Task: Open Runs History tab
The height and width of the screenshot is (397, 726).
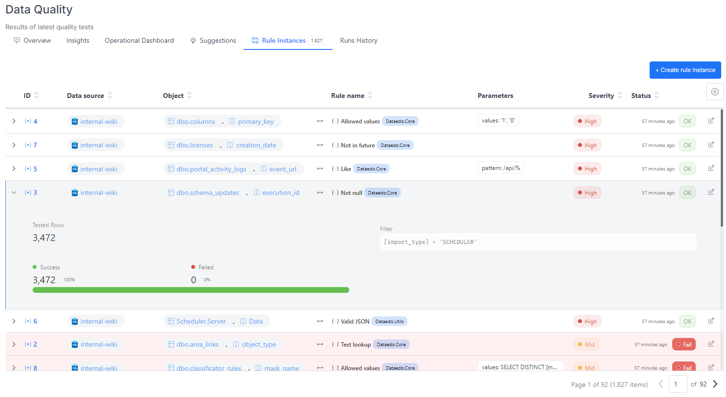Action: (x=359, y=40)
